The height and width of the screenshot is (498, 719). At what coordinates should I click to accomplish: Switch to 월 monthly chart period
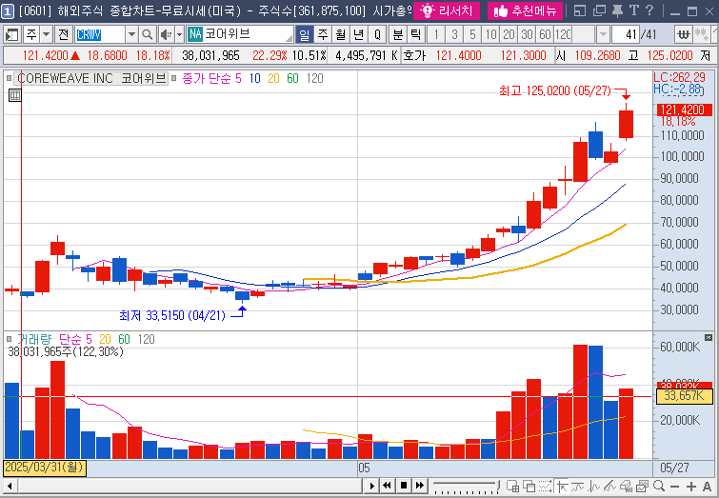341,34
